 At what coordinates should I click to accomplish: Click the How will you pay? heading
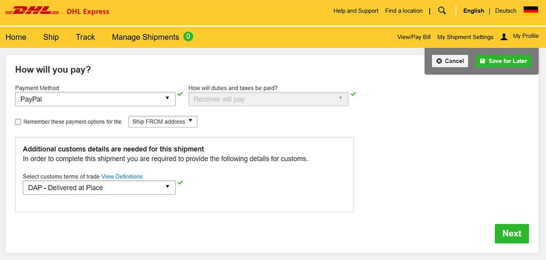pos(53,70)
